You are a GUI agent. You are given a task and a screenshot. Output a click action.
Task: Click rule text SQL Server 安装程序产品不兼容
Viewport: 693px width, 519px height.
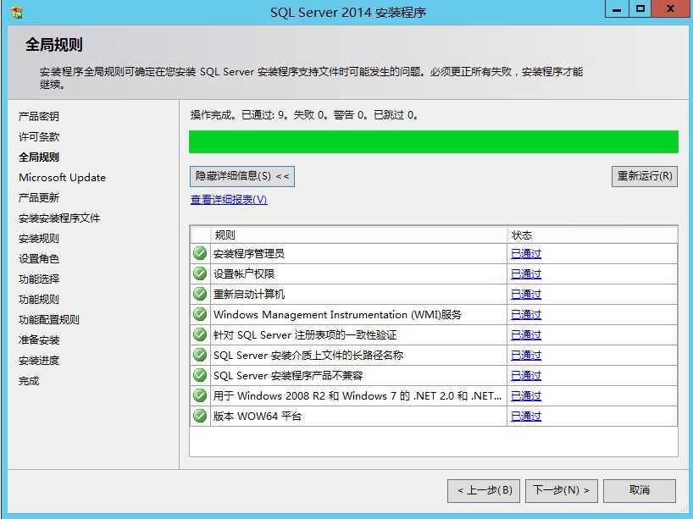(x=288, y=376)
